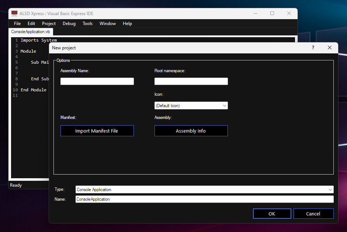Maximize the ALSD Xpress window
This screenshot has width=347, height=232.
[272, 14]
